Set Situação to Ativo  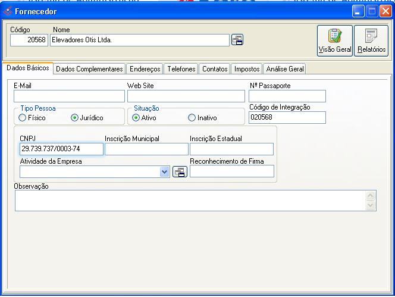click(136, 118)
